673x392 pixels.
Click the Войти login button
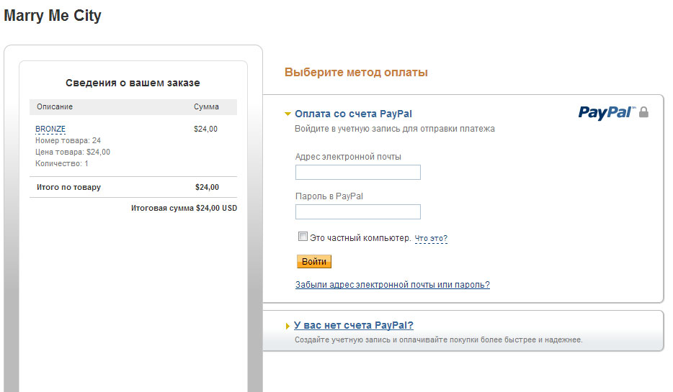click(x=314, y=261)
